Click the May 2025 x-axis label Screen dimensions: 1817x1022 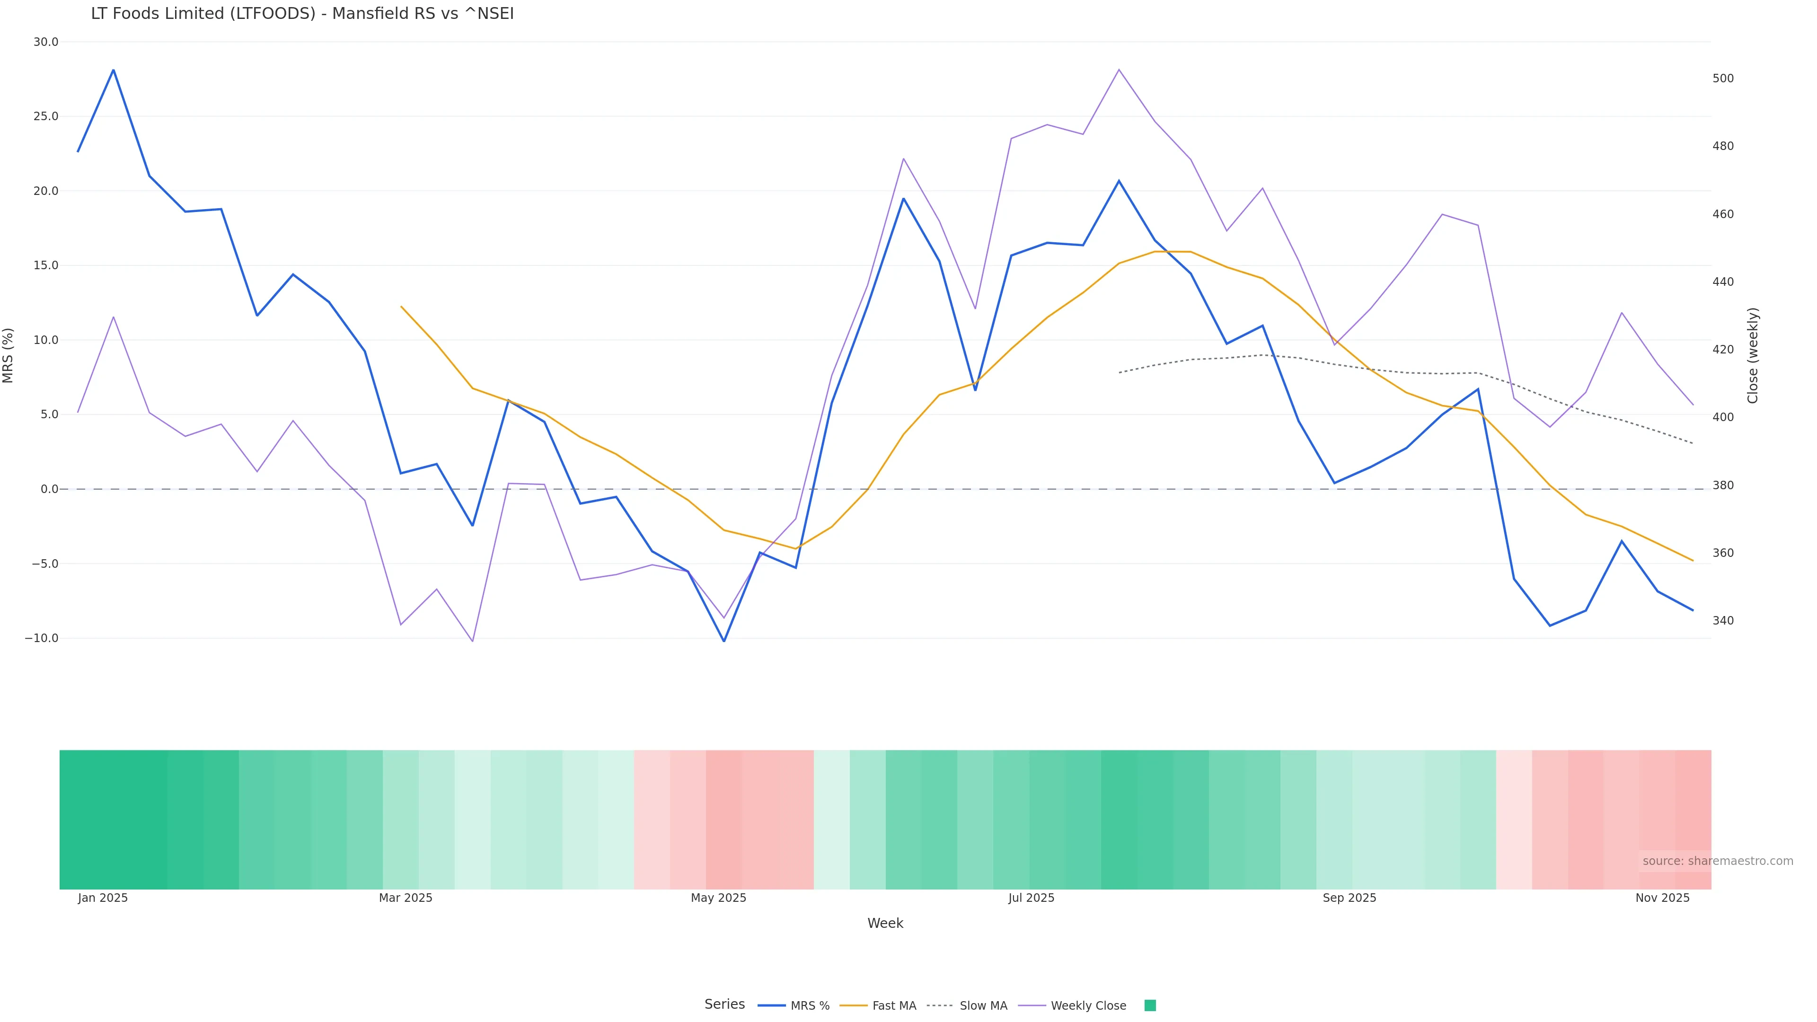(718, 898)
